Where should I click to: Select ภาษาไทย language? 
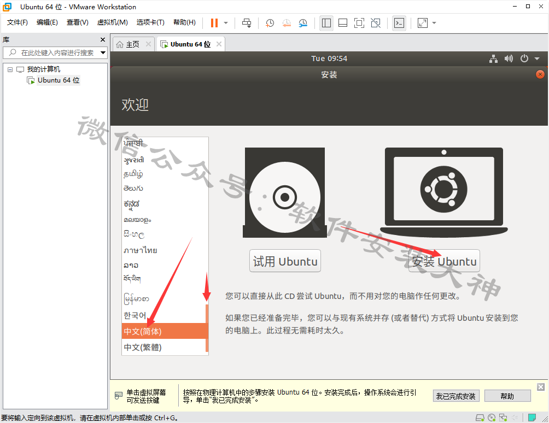point(164,250)
